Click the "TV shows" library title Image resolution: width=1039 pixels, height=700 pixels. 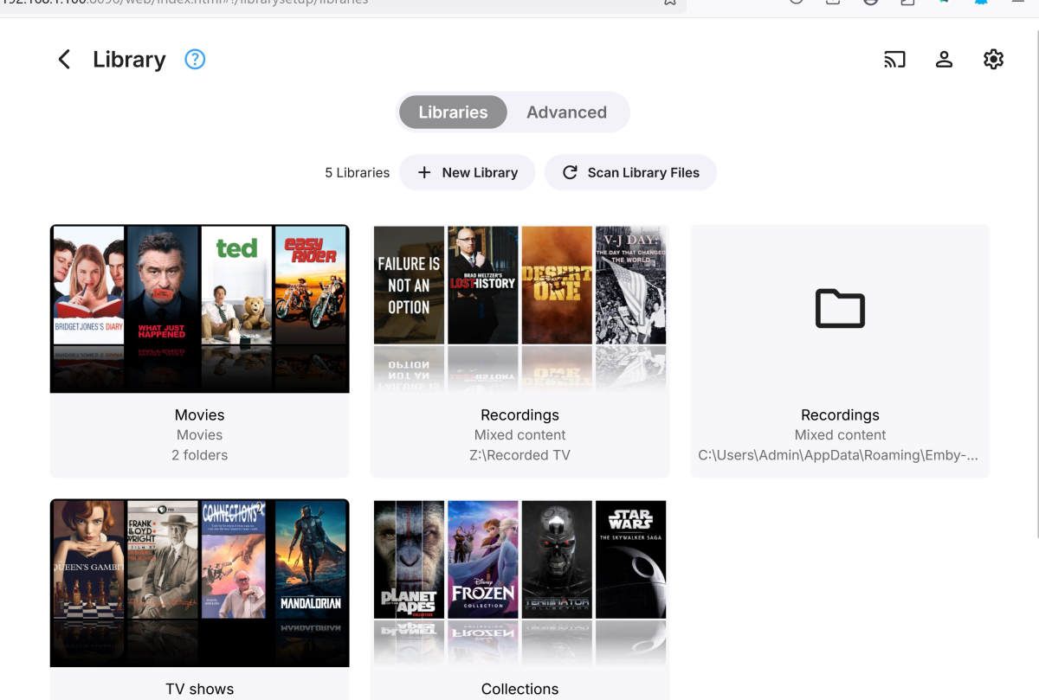[199, 689]
